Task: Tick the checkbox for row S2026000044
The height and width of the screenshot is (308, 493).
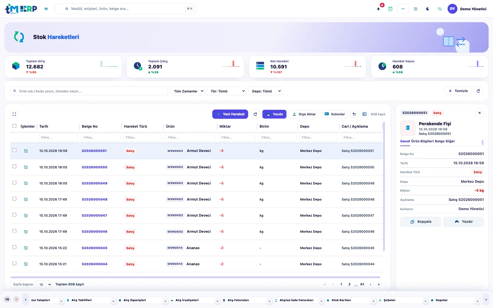Action: click(x=14, y=264)
